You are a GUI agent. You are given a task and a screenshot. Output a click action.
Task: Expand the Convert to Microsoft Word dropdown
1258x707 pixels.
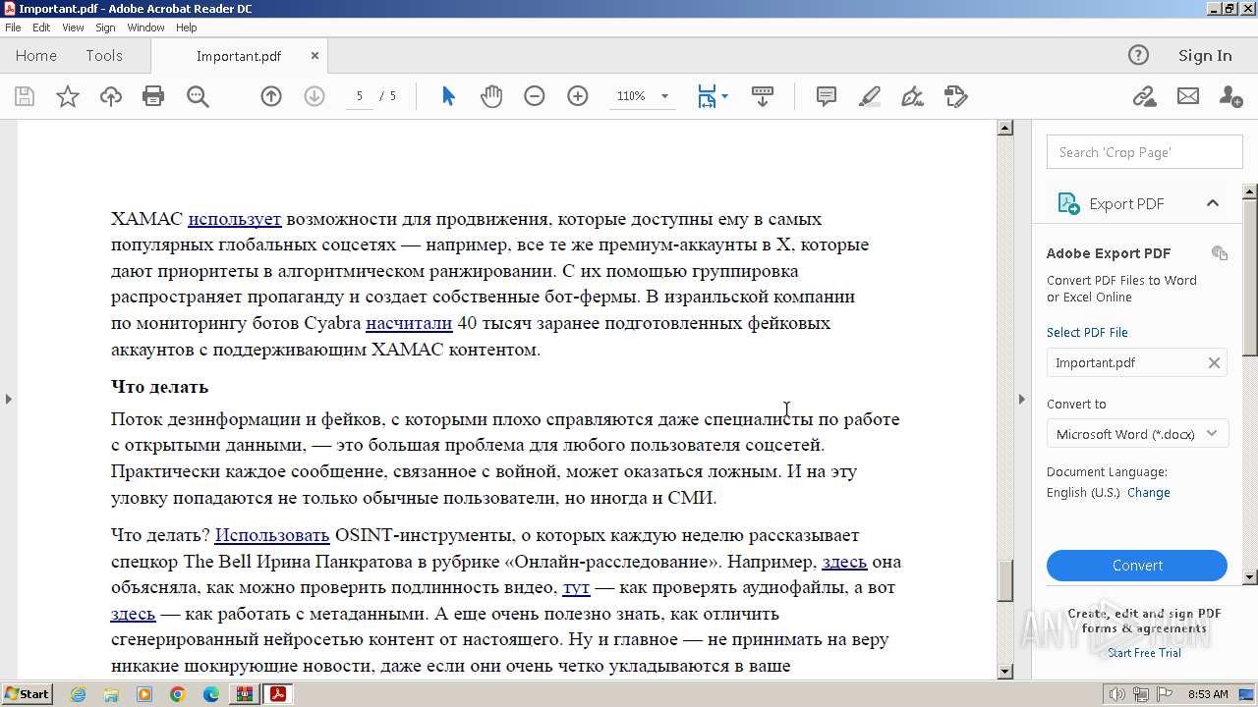(1212, 434)
